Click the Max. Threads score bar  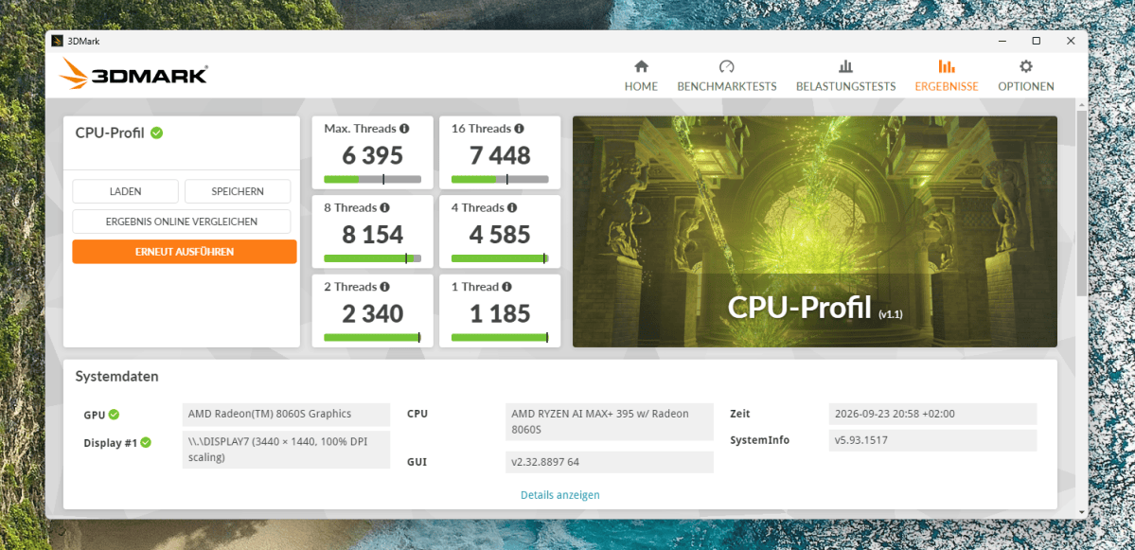tap(373, 180)
